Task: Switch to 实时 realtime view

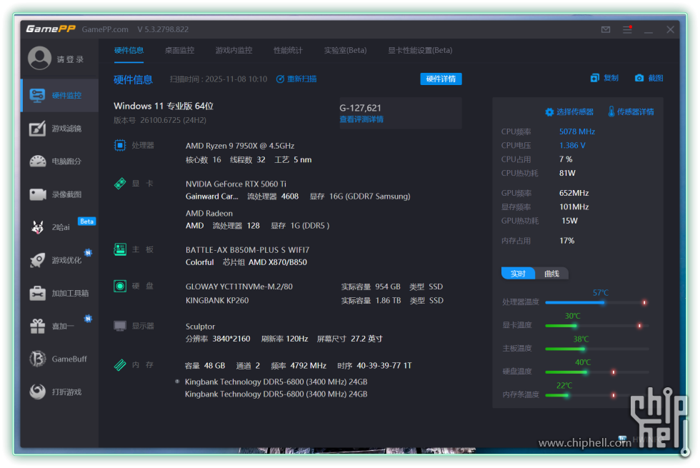Action: [x=518, y=274]
